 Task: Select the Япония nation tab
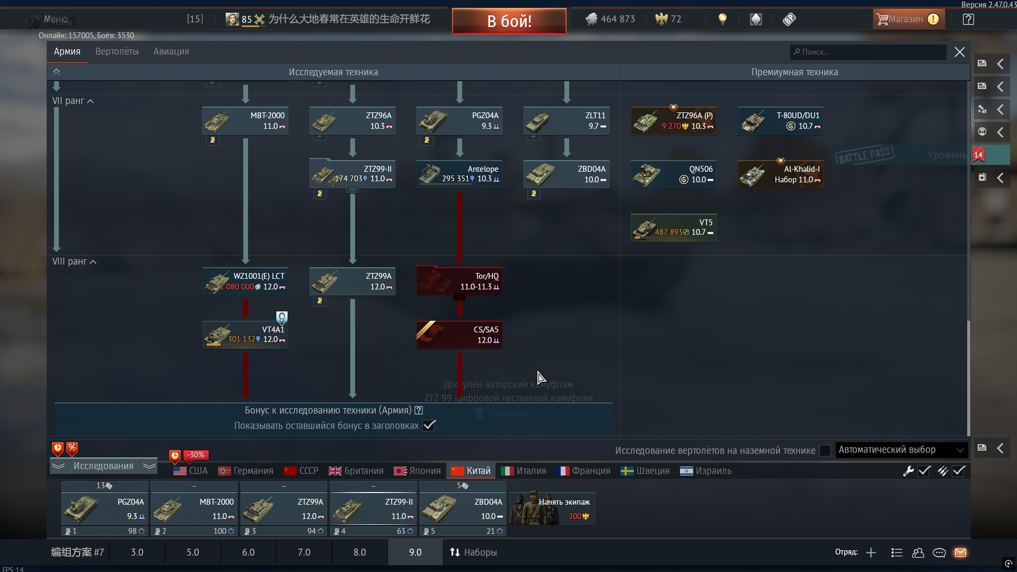point(418,471)
